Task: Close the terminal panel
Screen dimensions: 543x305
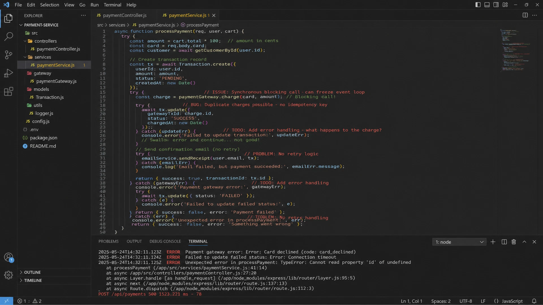Action: 534,242
